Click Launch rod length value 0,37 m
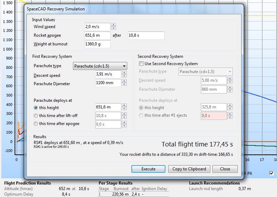277x197 pixels. [x=245, y=189]
